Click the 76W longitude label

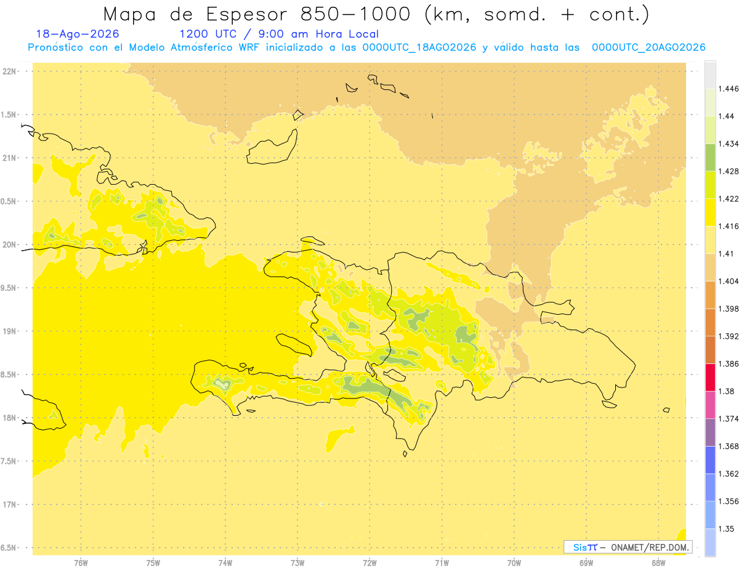click(x=81, y=562)
